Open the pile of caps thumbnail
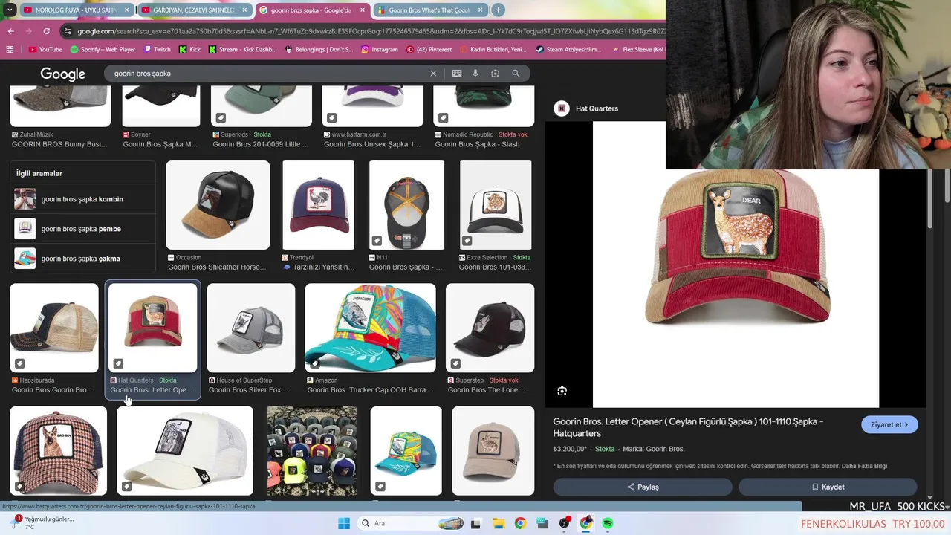The height and width of the screenshot is (535, 951). point(312,450)
